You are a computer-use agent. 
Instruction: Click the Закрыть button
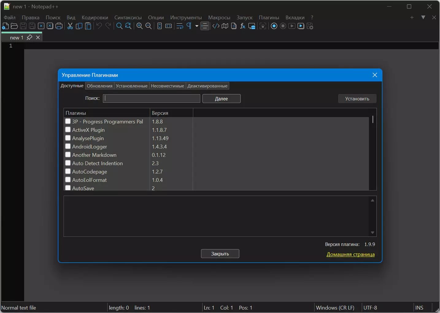coord(220,254)
